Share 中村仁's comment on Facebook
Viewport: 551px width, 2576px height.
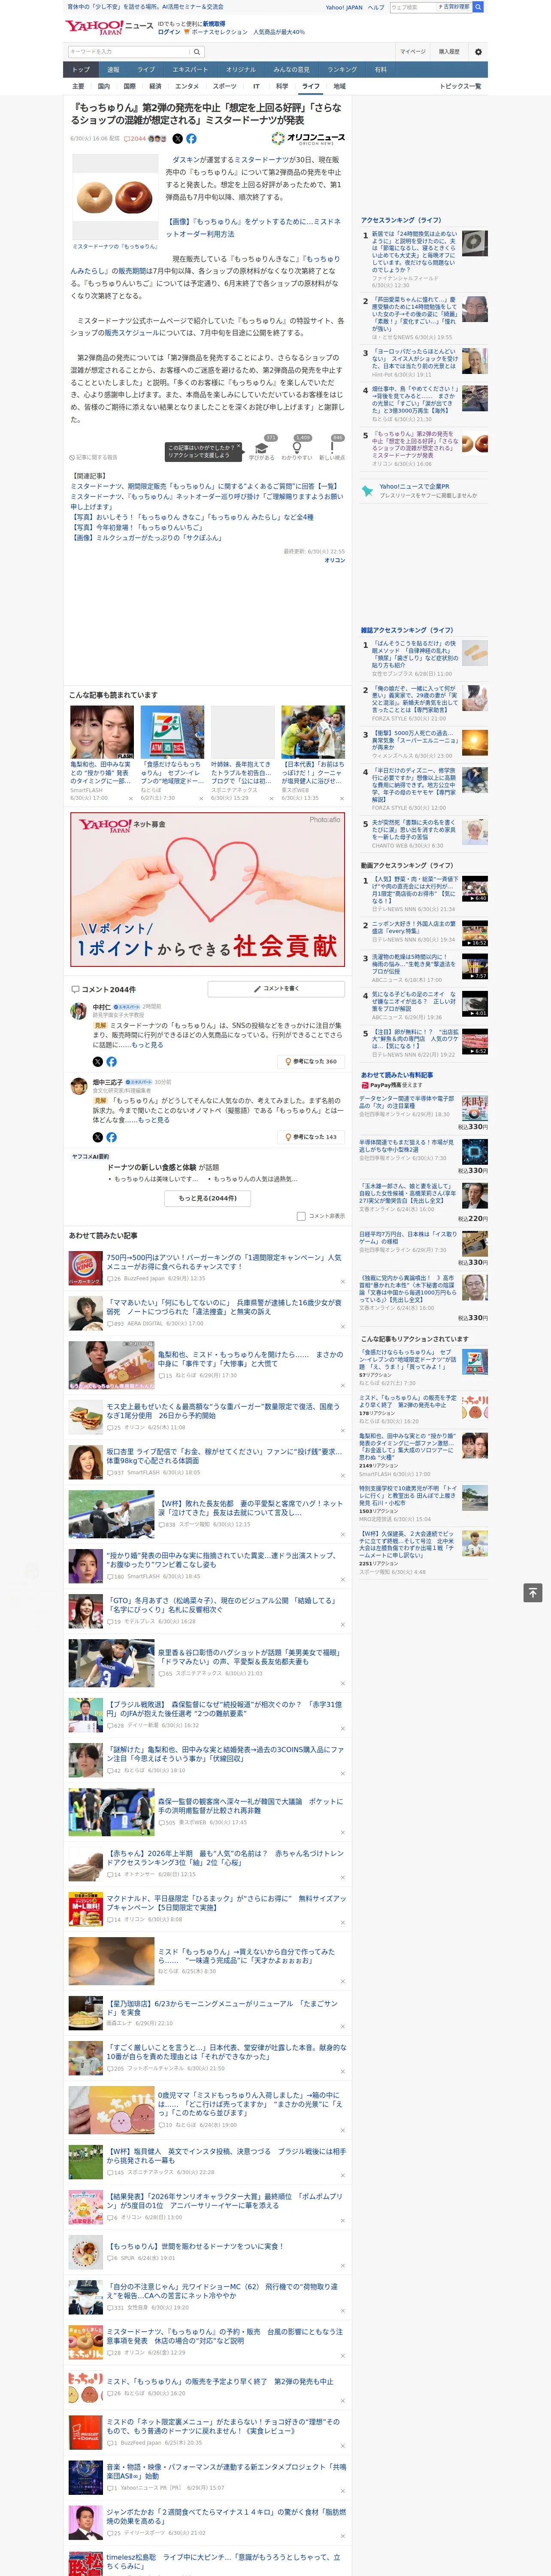[111, 1062]
